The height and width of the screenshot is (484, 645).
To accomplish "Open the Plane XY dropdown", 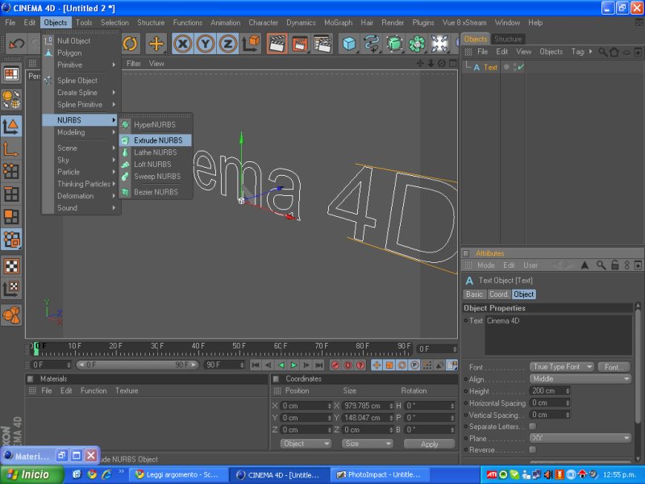I will [580, 438].
